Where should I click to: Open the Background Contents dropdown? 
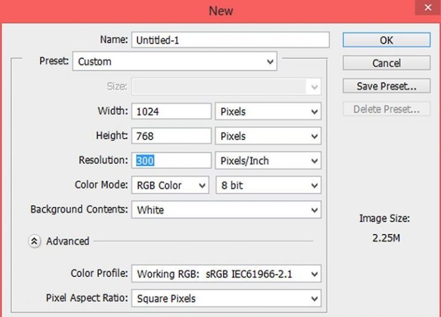pyautogui.click(x=226, y=210)
